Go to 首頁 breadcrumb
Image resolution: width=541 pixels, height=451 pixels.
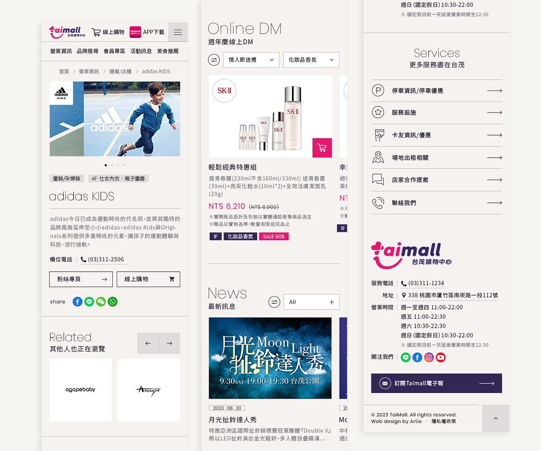click(x=64, y=72)
